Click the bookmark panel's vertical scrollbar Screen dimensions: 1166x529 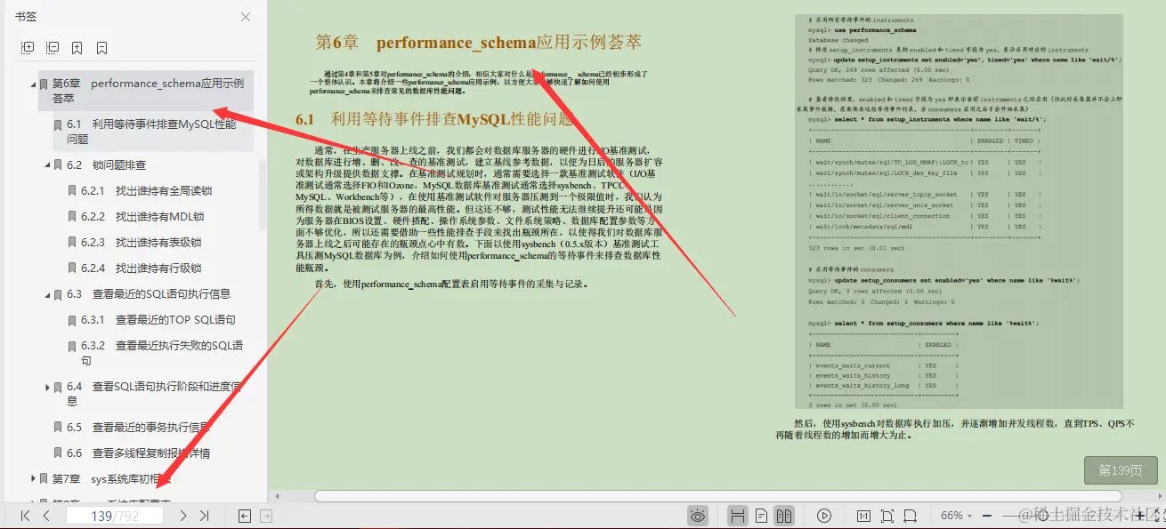pyautogui.click(x=262, y=195)
